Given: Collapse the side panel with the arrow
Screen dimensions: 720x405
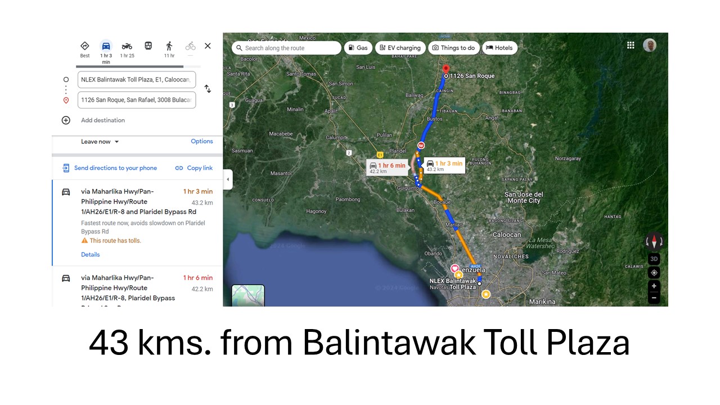Looking at the screenshot, I should click(228, 179).
